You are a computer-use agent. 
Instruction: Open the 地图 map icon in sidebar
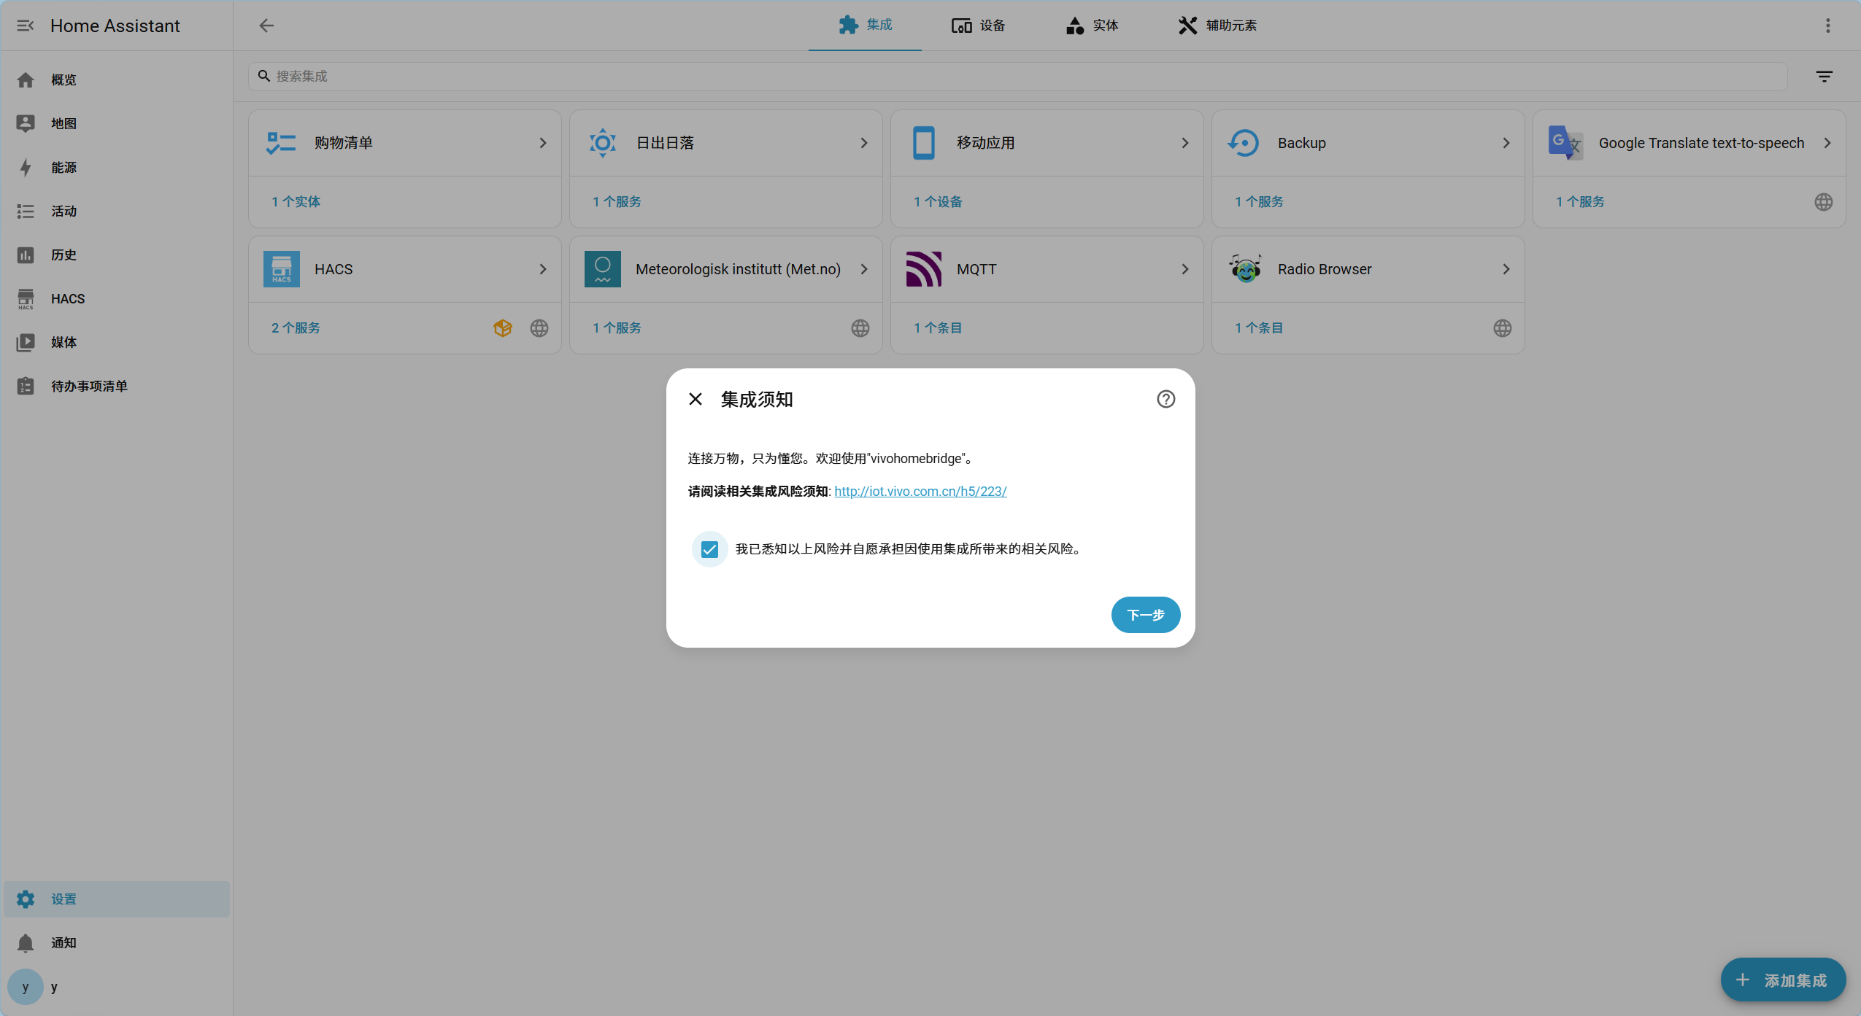click(26, 123)
